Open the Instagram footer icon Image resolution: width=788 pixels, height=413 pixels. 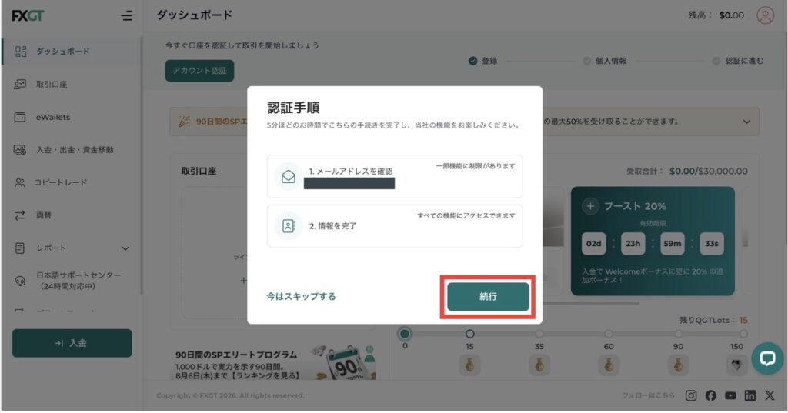tap(692, 396)
